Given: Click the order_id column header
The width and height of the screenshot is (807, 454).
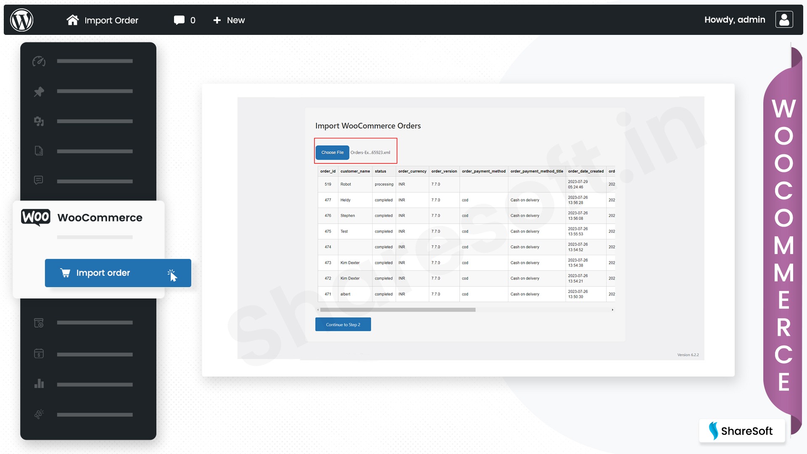Looking at the screenshot, I should coord(328,171).
